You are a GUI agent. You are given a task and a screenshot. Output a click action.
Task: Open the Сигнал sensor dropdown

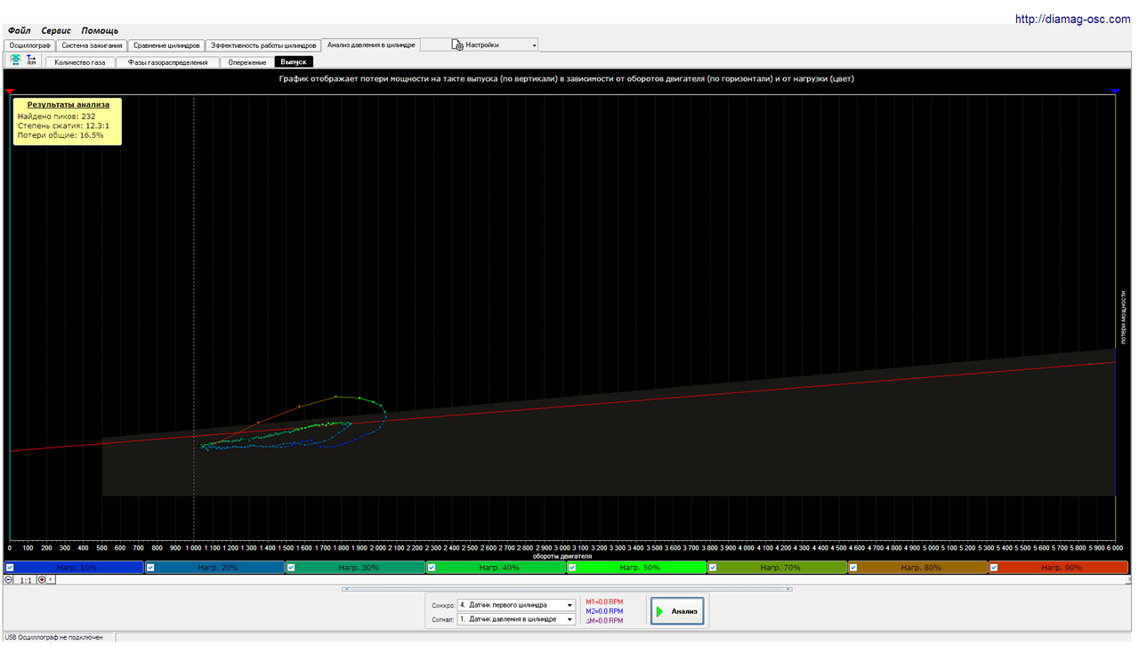pyautogui.click(x=517, y=619)
